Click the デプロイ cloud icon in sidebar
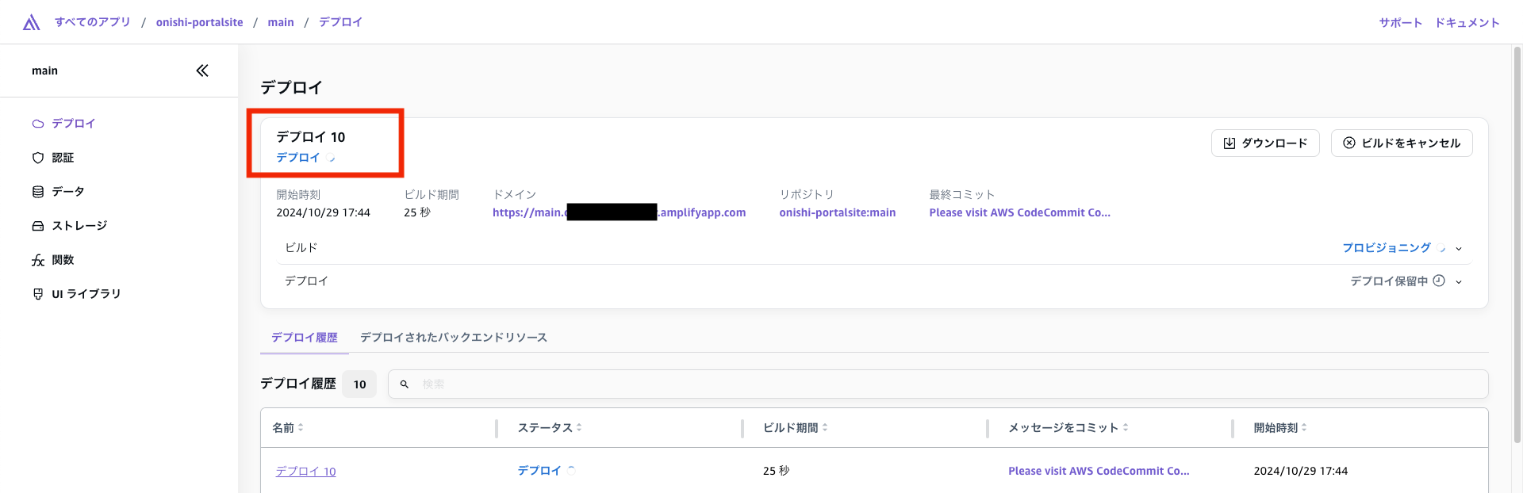 tap(37, 124)
